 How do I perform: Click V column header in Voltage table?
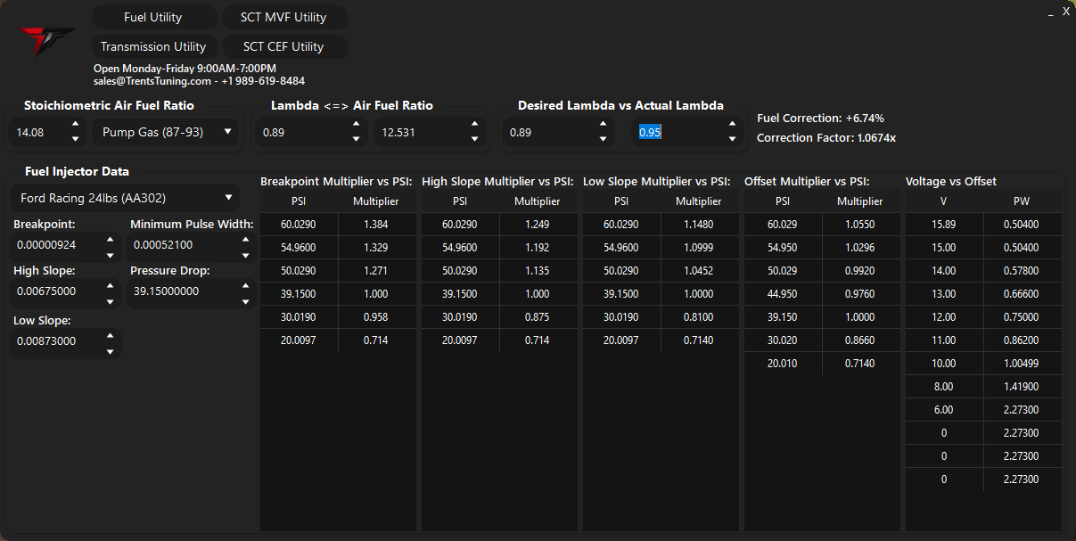pyautogui.click(x=944, y=201)
